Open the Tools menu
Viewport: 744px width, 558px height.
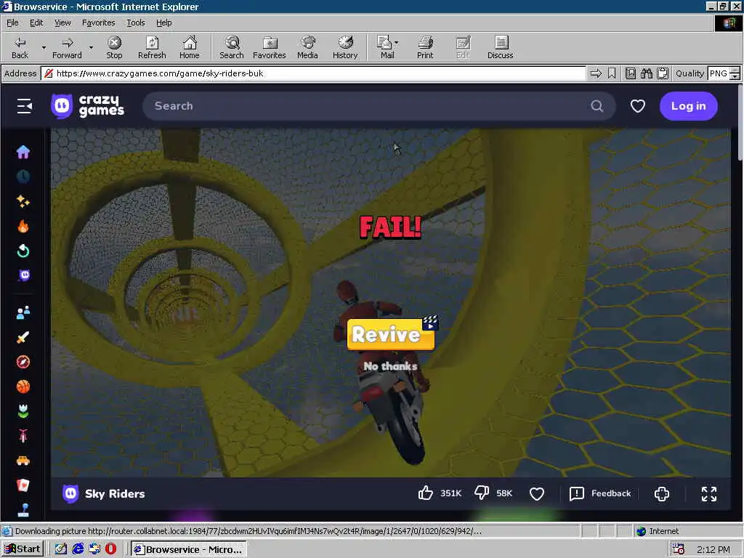[x=136, y=23]
